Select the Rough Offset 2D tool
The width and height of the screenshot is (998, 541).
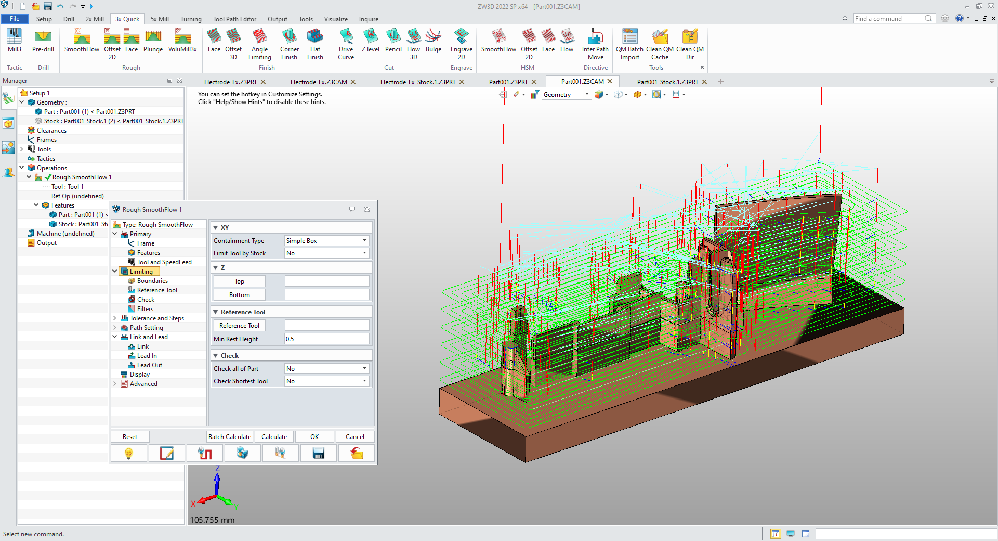point(112,44)
